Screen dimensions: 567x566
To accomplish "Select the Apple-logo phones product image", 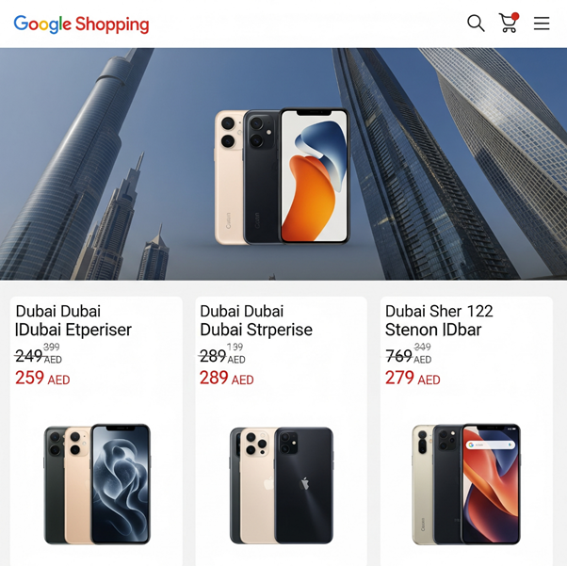I will [x=282, y=485].
